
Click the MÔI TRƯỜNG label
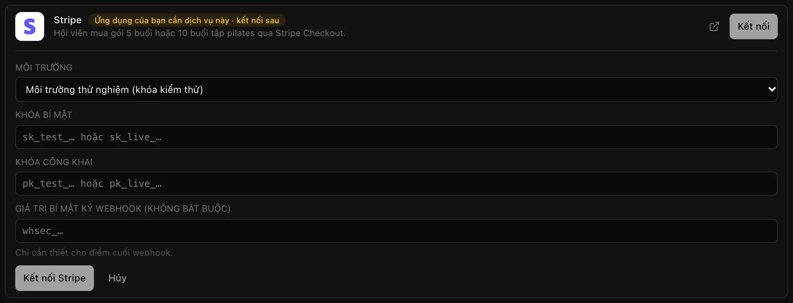pos(44,67)
